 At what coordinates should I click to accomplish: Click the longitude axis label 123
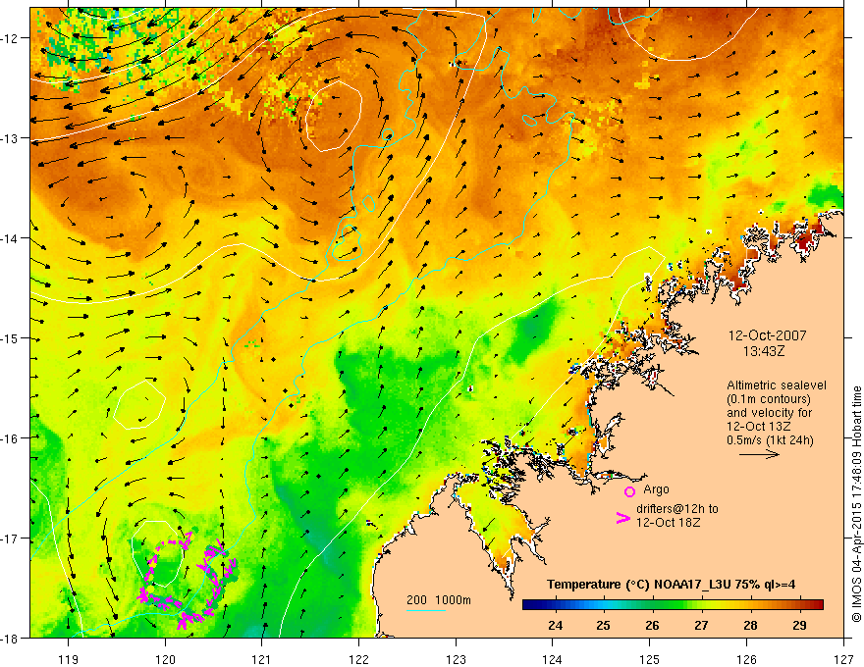tap(456, 659)
